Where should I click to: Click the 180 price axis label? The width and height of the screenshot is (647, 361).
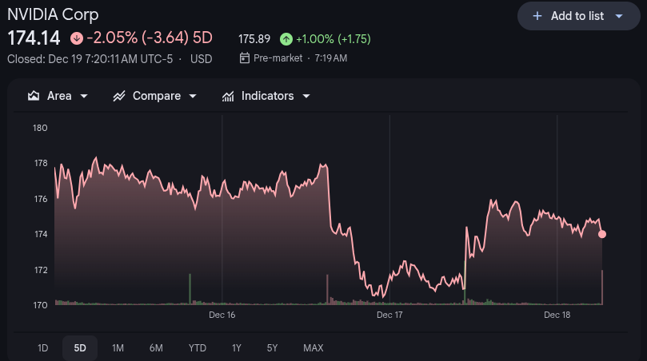(40, 128)
